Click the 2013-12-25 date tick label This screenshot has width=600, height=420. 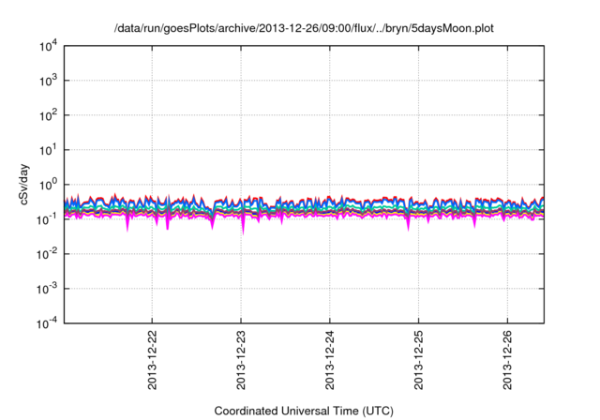click(418, 360)
